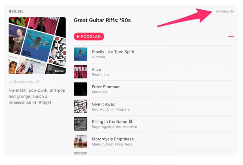Screen dimensions: 243x165
Task: Click the Nirvana artist name
Action: pos(98,57)
